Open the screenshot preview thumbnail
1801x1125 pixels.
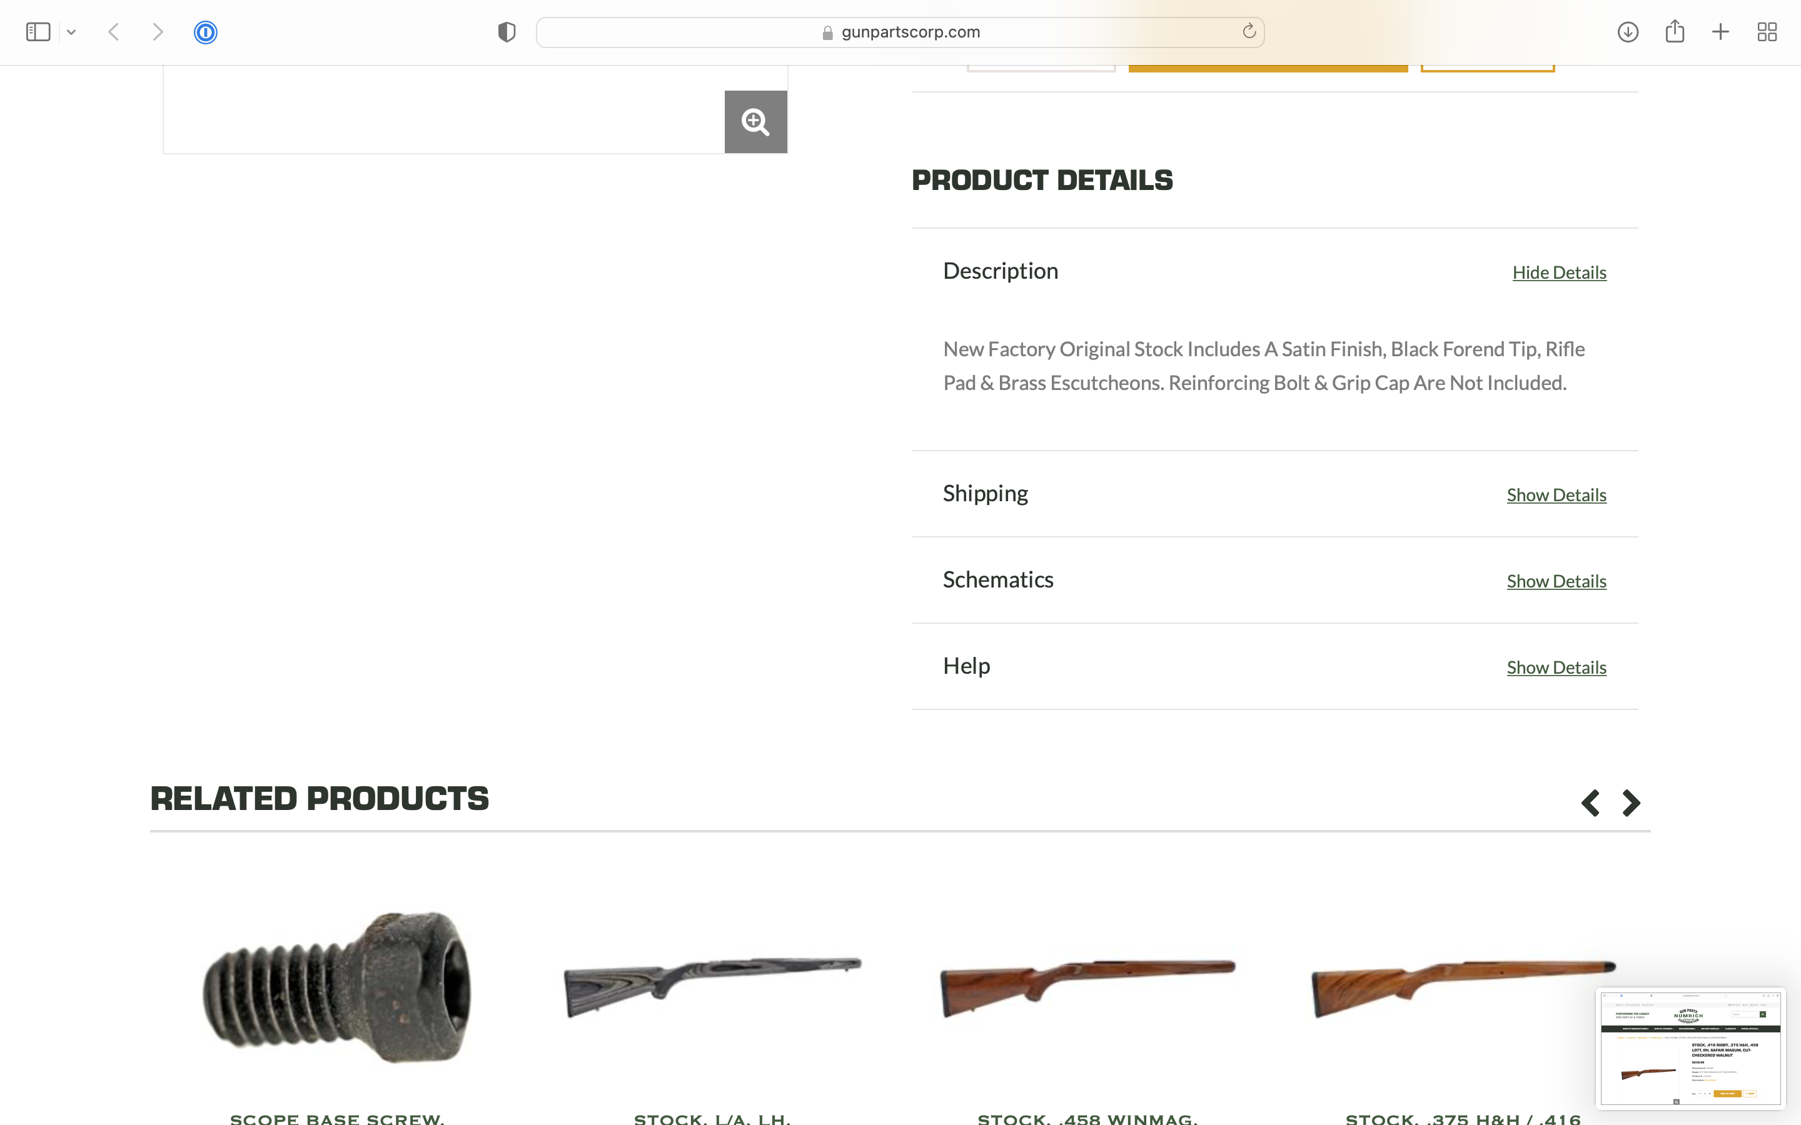1690,1047
